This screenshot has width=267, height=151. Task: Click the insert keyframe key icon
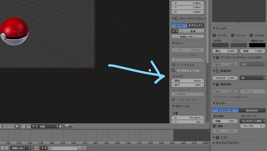80,148
